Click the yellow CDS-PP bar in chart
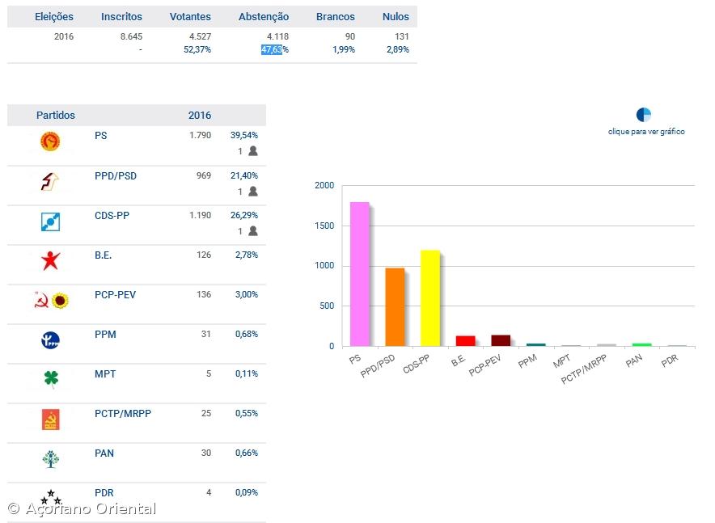Image resolution: width=715 pixels, height=523 pixels. tap(429, 298)
